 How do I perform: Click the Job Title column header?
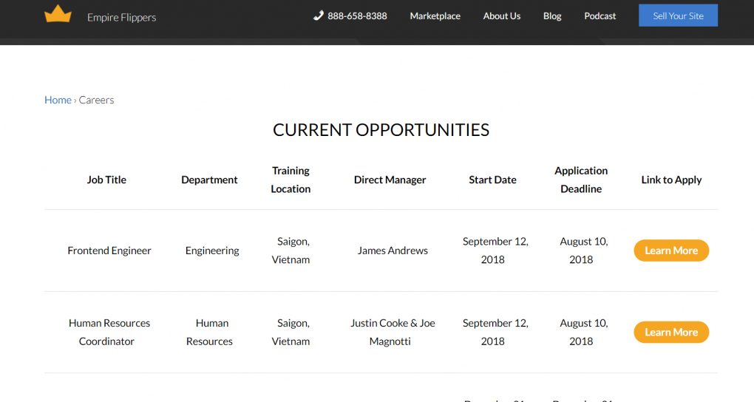[x=106, y=180]
